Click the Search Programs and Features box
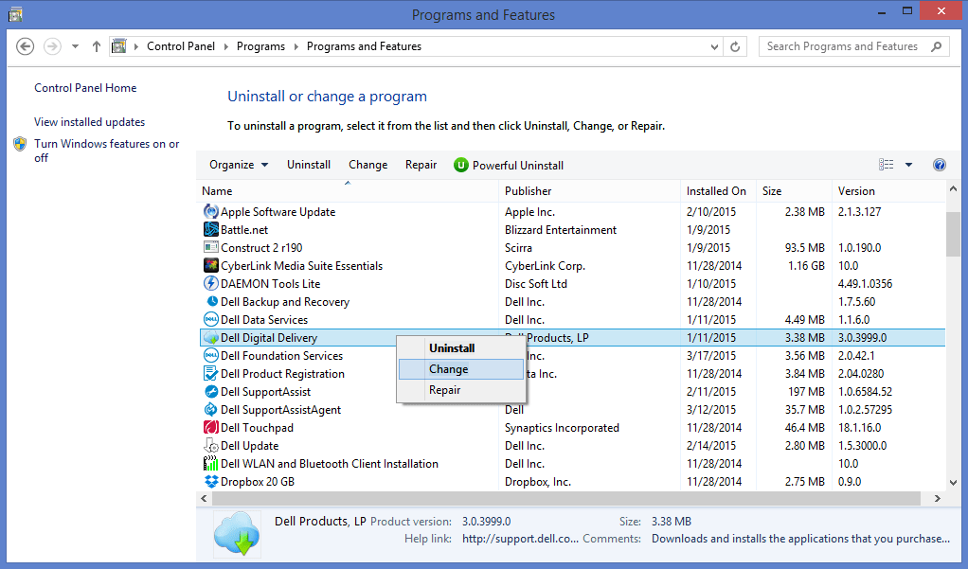Image resolution: width=968 pixels, height=569 pixels. [x=843, y=46]
